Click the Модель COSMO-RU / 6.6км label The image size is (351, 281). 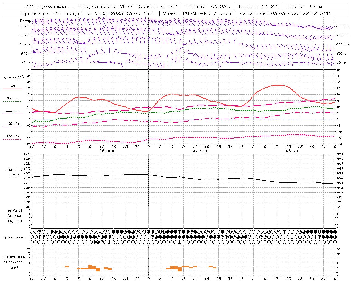[x=197, y=13]
